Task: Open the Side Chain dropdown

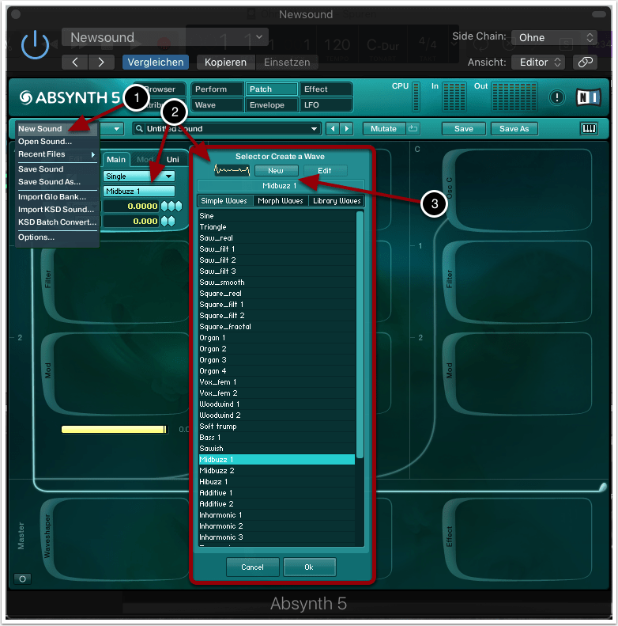Action: [554, 37]
